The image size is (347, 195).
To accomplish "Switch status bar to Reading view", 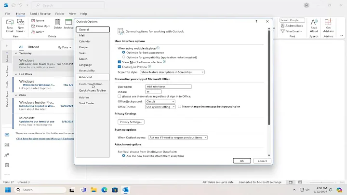I will [300, 182].
